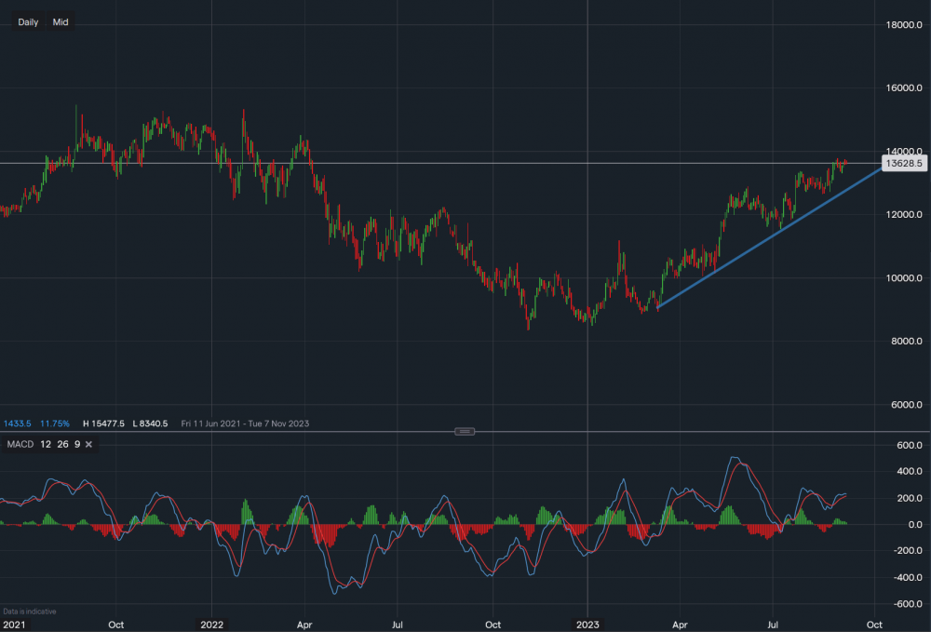
Task: Click the "Data is indicative" notice
Action: coord(28,612)
